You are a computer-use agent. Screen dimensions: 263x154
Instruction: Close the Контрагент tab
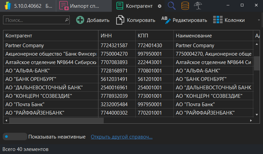coord(160,6)
